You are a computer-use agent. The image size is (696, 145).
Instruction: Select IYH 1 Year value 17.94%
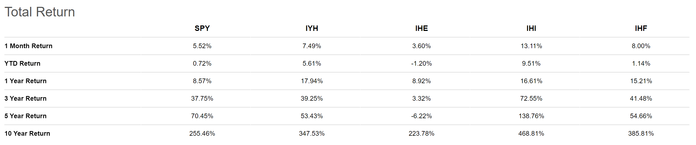pos(312,81)
